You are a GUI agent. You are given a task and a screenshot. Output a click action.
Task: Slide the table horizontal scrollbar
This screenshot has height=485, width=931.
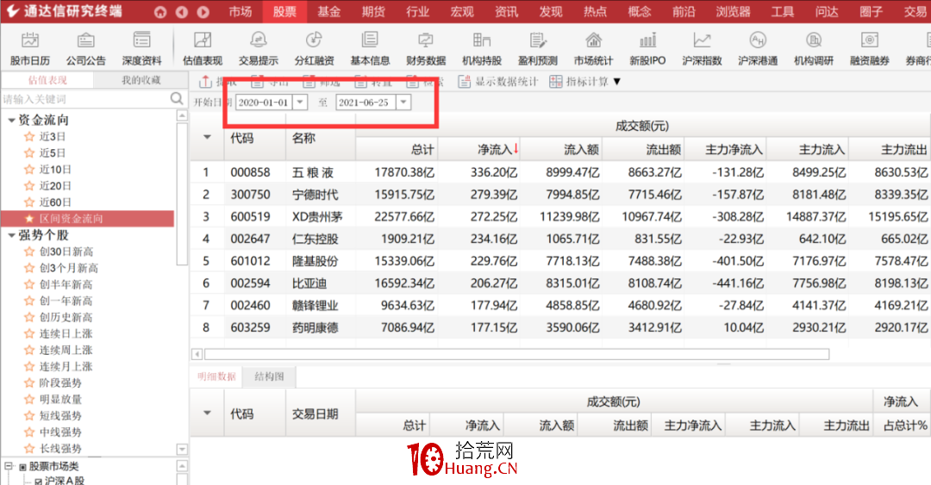click(516, 354)
